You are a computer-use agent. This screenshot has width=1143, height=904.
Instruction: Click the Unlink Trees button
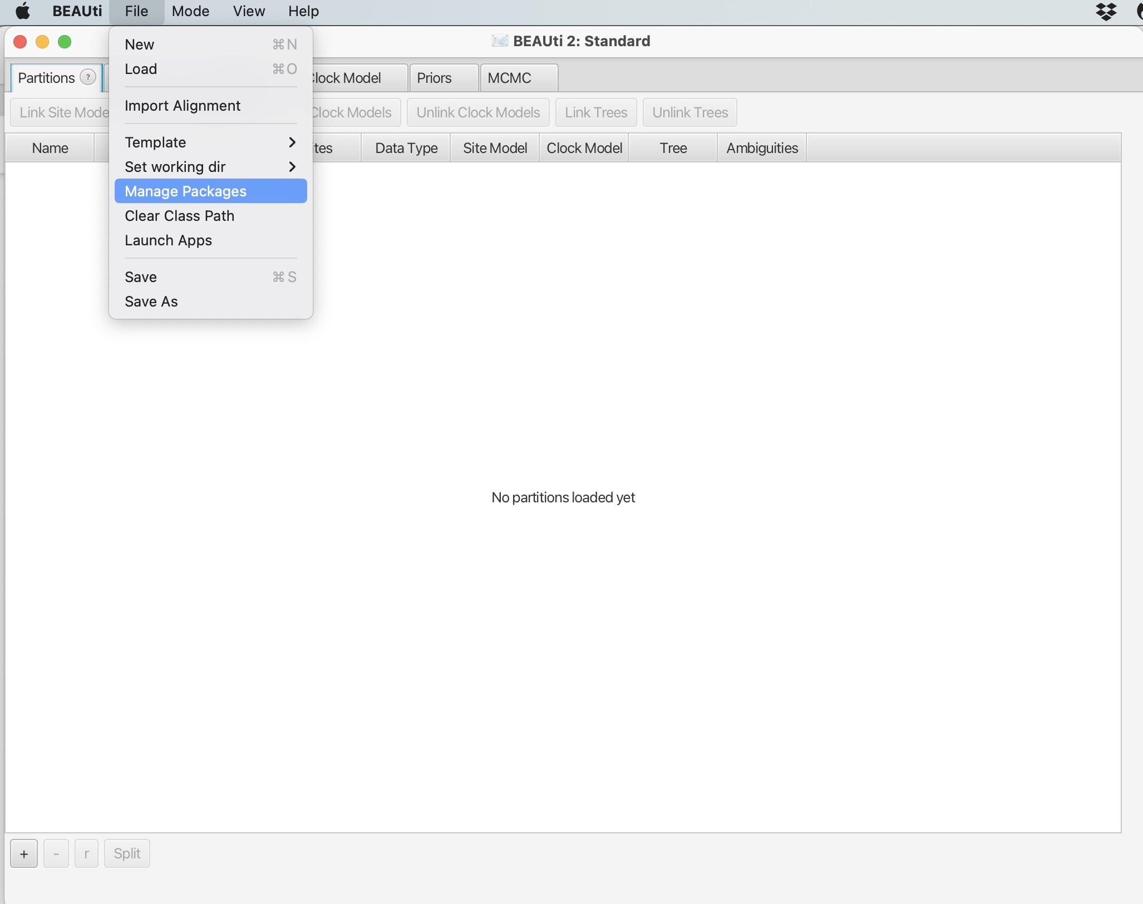(x=689, y=112)
